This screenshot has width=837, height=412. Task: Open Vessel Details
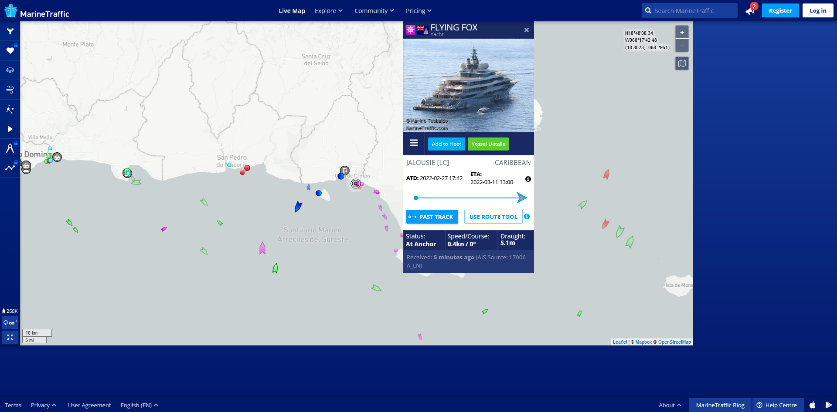488,144
